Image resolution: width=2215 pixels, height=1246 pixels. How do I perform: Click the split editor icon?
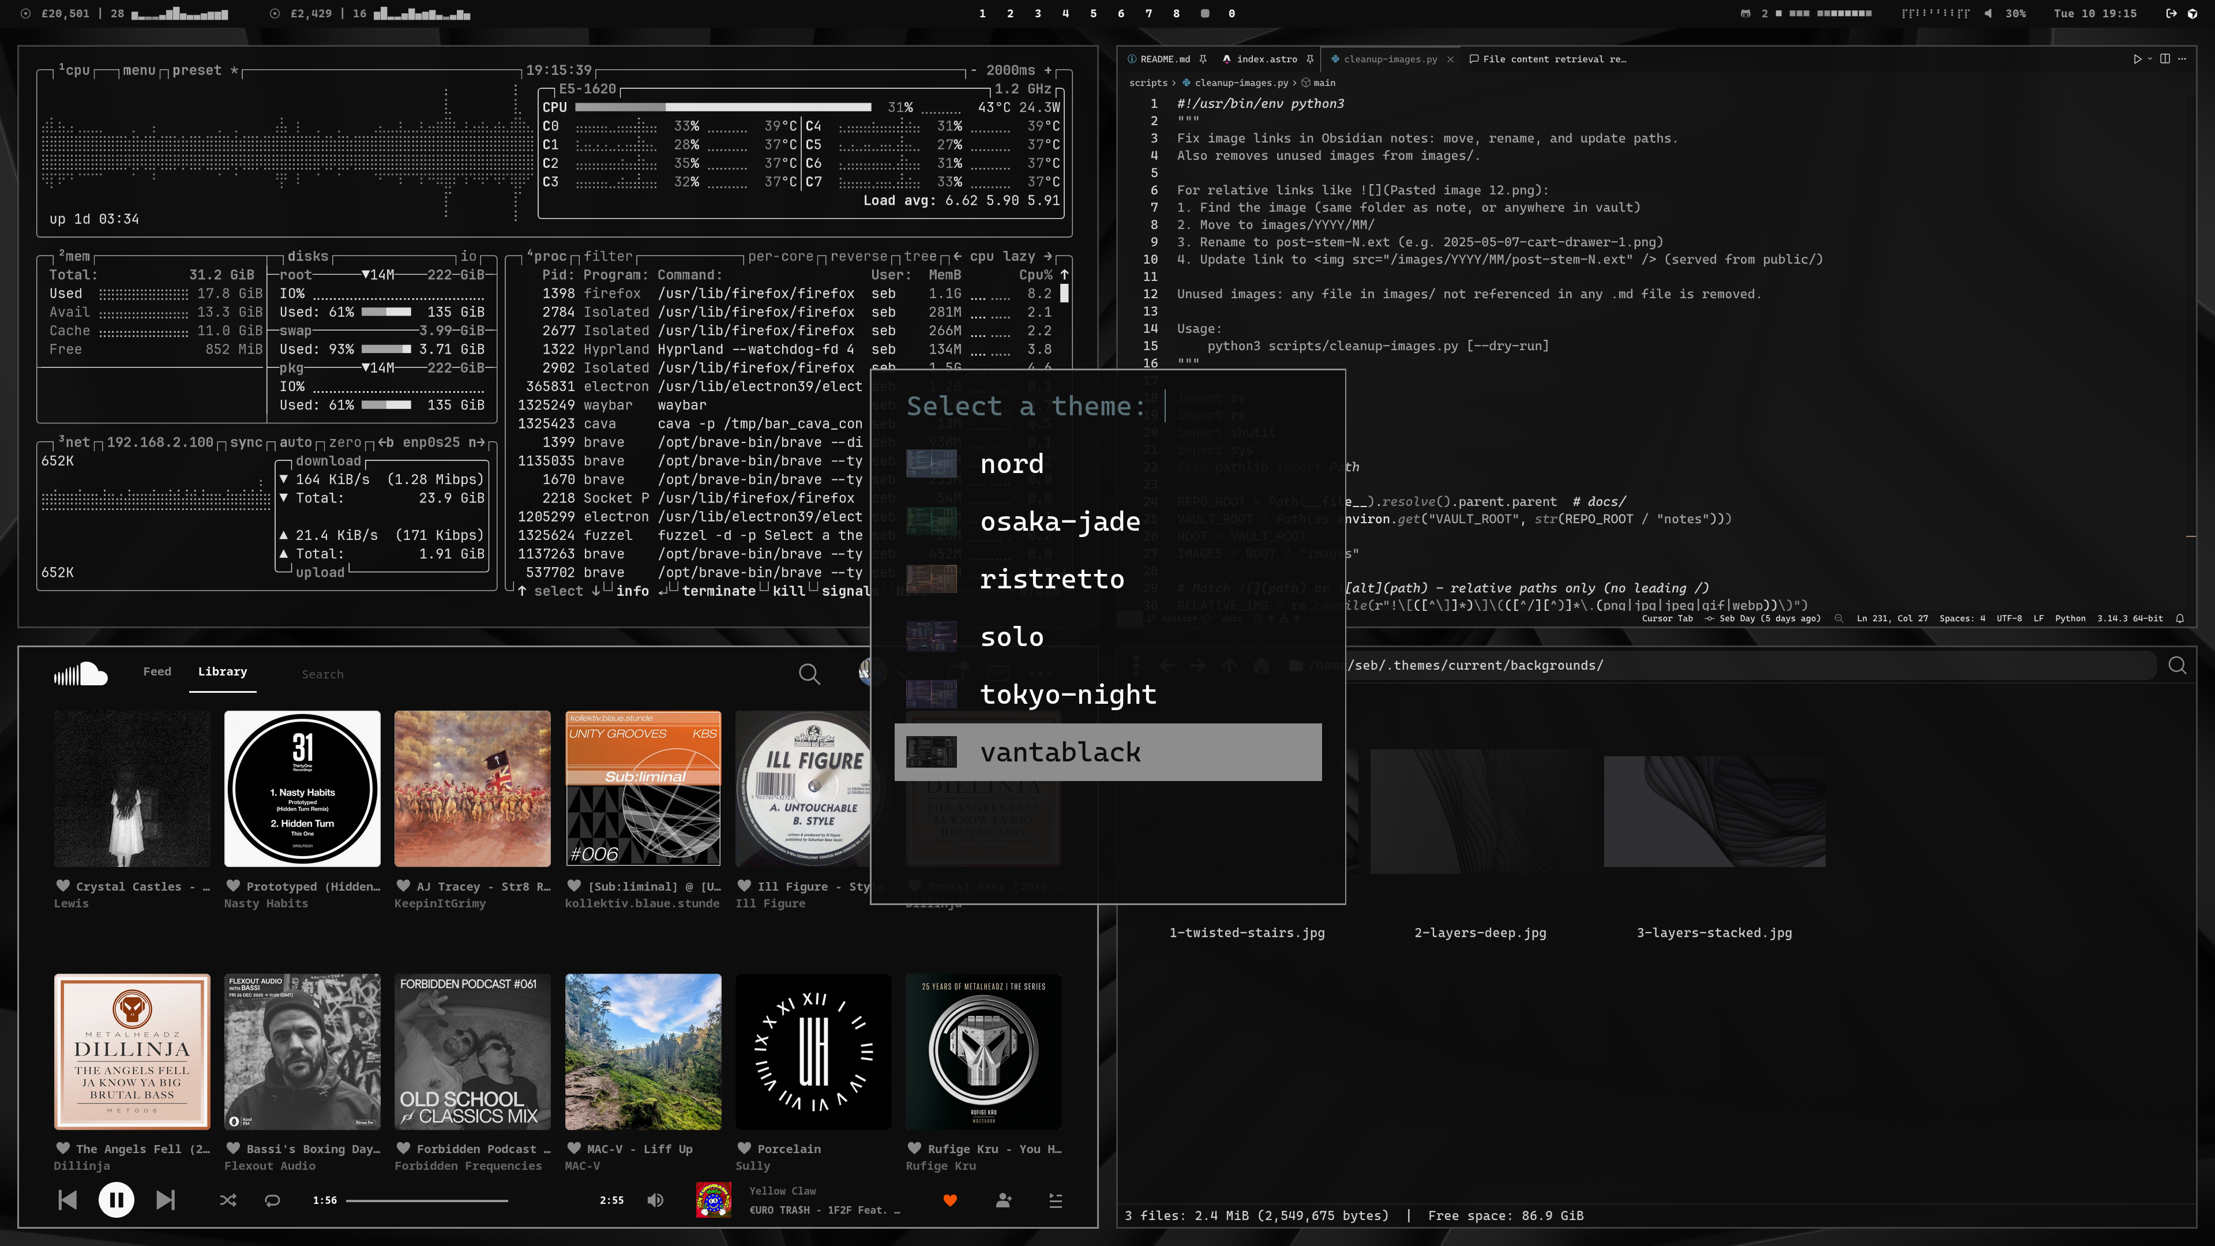point(2165,59)
